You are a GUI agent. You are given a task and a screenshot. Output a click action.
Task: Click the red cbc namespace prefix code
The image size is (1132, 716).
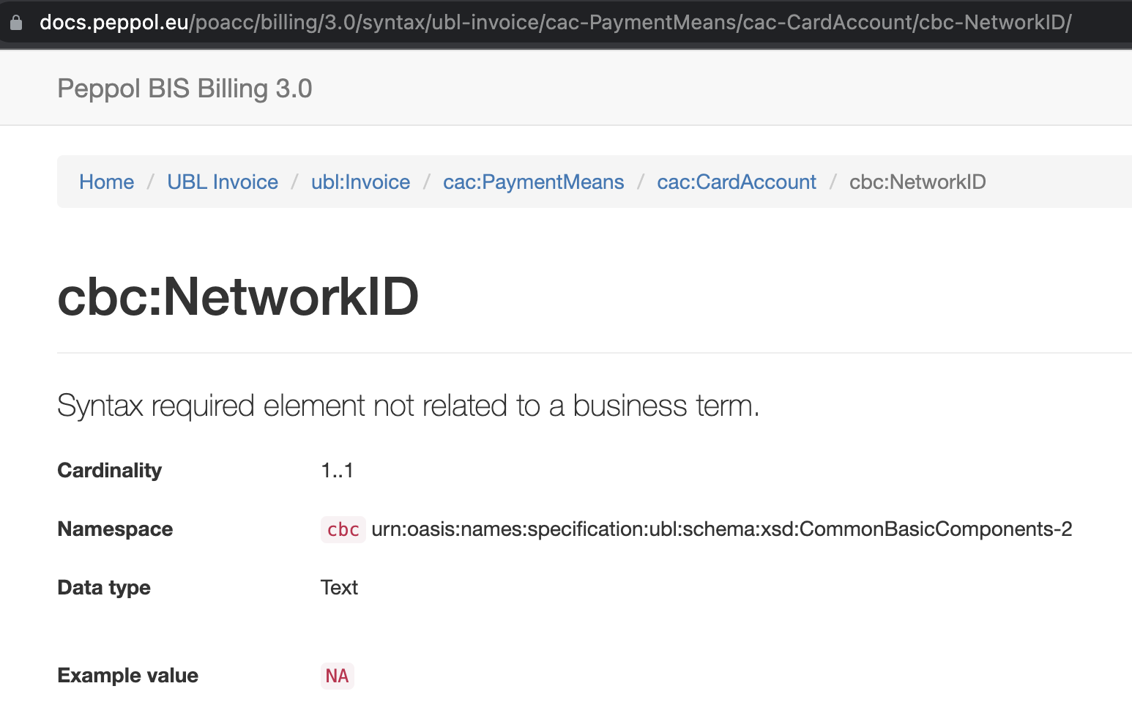point(343,529)
